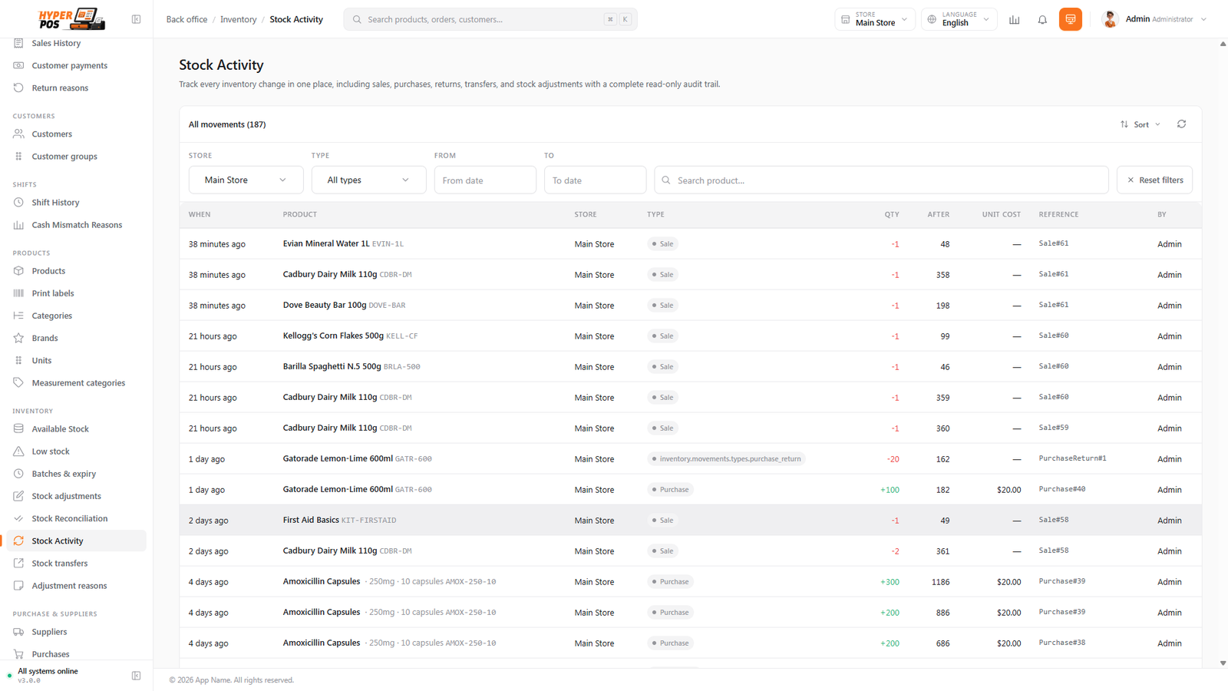Open the Sort dropdown
The height and width of the screenshot is (691, 1228).
[x=1141, y=124]
